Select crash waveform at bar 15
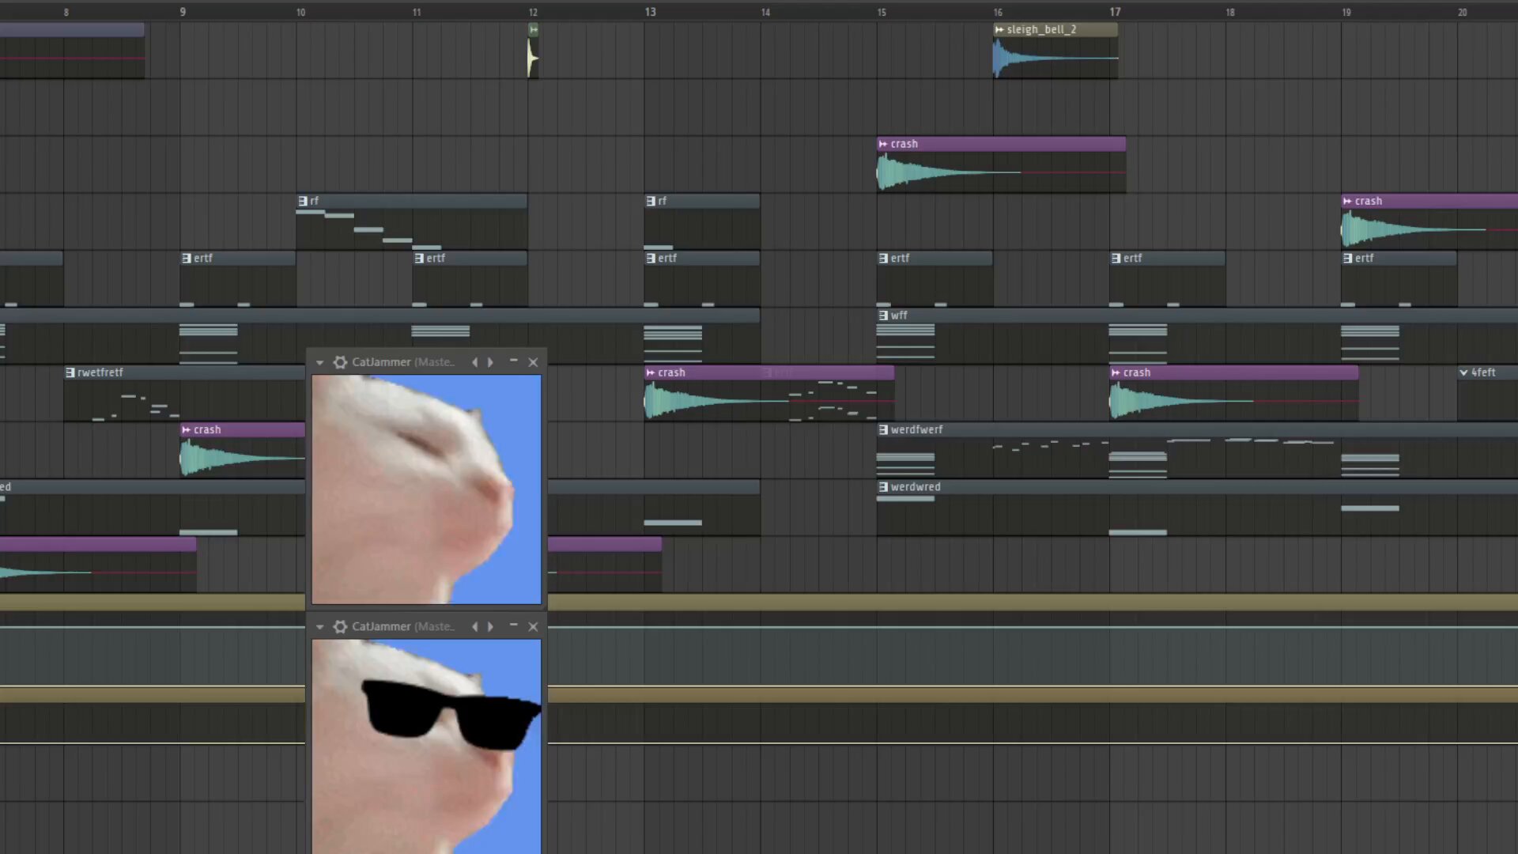1518x854 pixels. click(1001, 172)
